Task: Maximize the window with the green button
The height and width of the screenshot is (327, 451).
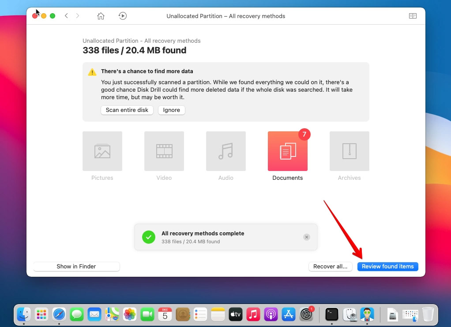Action: pos(53,16)
